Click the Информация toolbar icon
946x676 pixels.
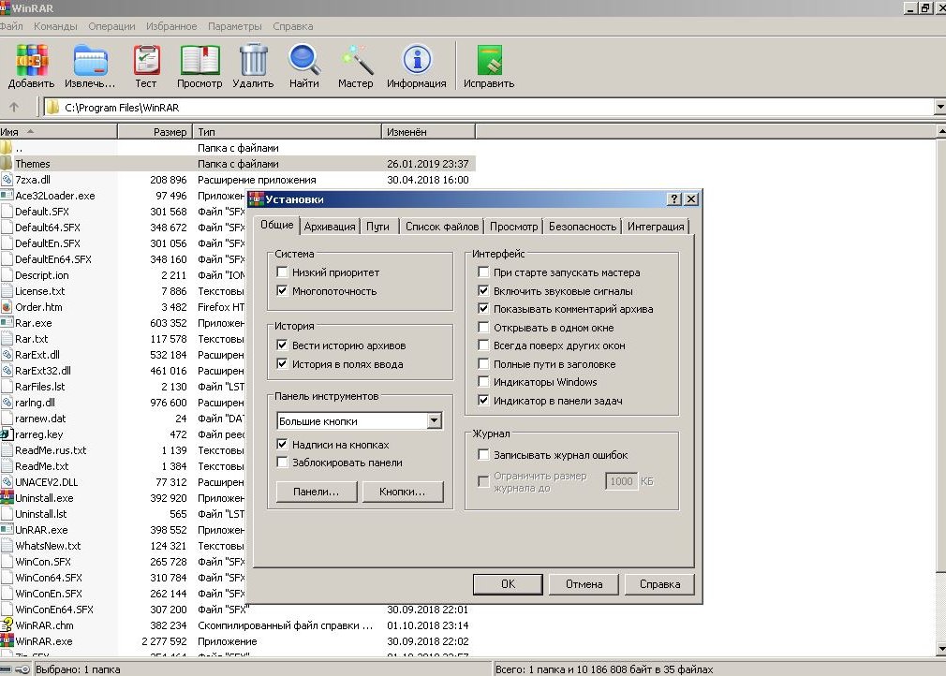417,60
